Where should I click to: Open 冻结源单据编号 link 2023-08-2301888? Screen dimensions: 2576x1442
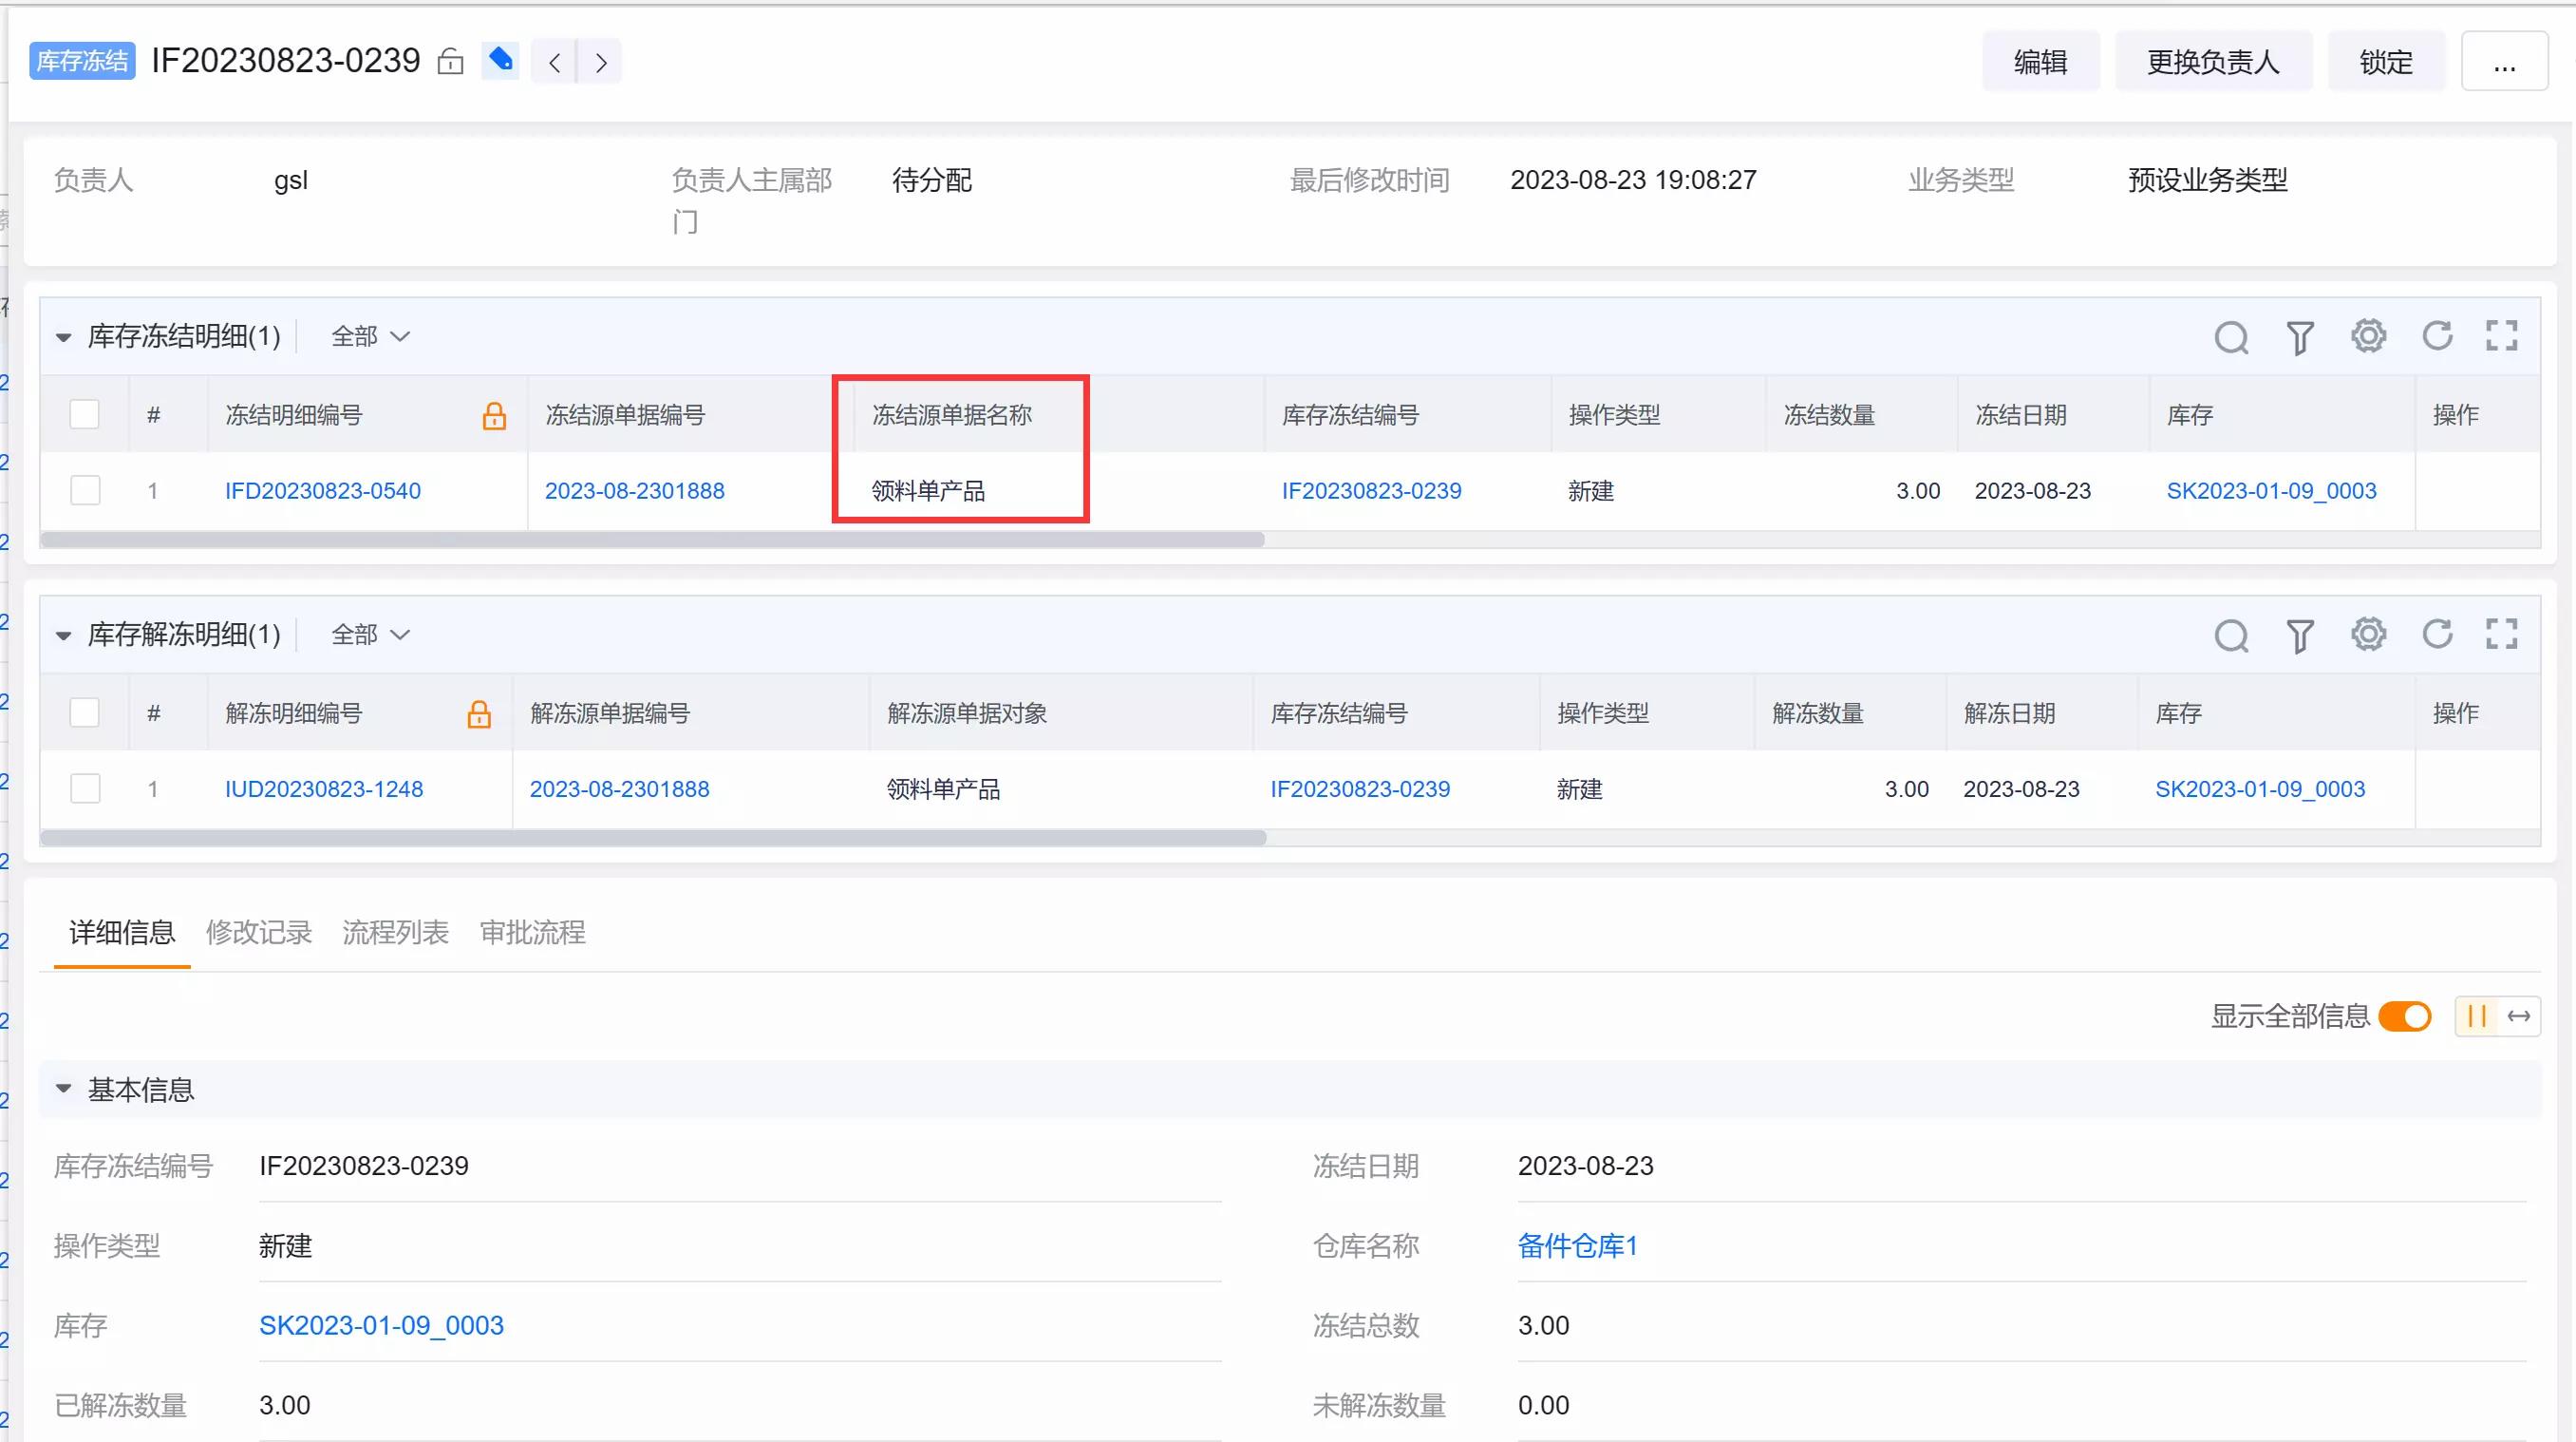pos(635,490)
